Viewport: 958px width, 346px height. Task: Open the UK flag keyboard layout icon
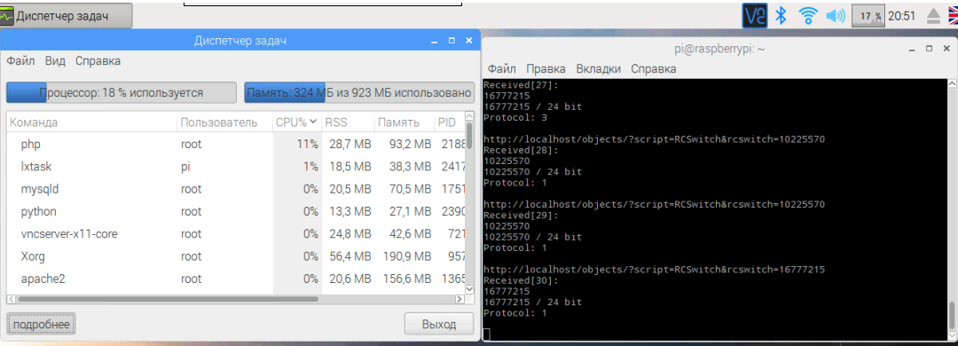tap(952, 15)
